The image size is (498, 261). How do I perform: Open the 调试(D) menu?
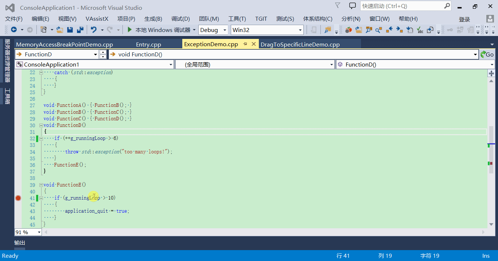point(180,19)
